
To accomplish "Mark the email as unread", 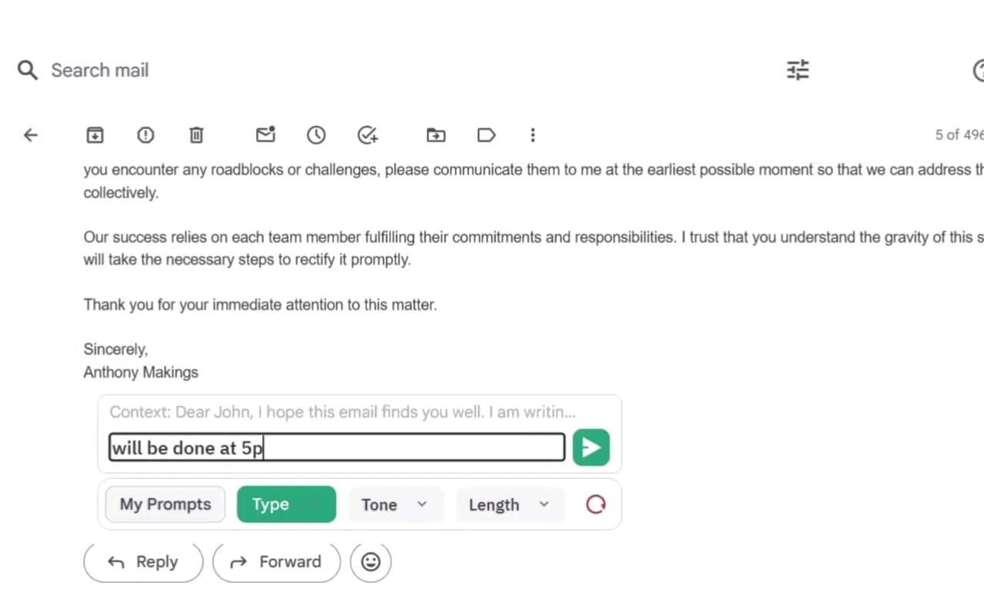I will point(265,135).
